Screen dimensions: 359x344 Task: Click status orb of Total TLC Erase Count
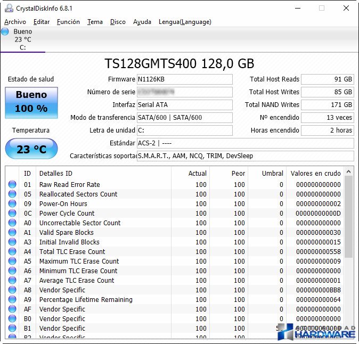click(x=12, y=251)
